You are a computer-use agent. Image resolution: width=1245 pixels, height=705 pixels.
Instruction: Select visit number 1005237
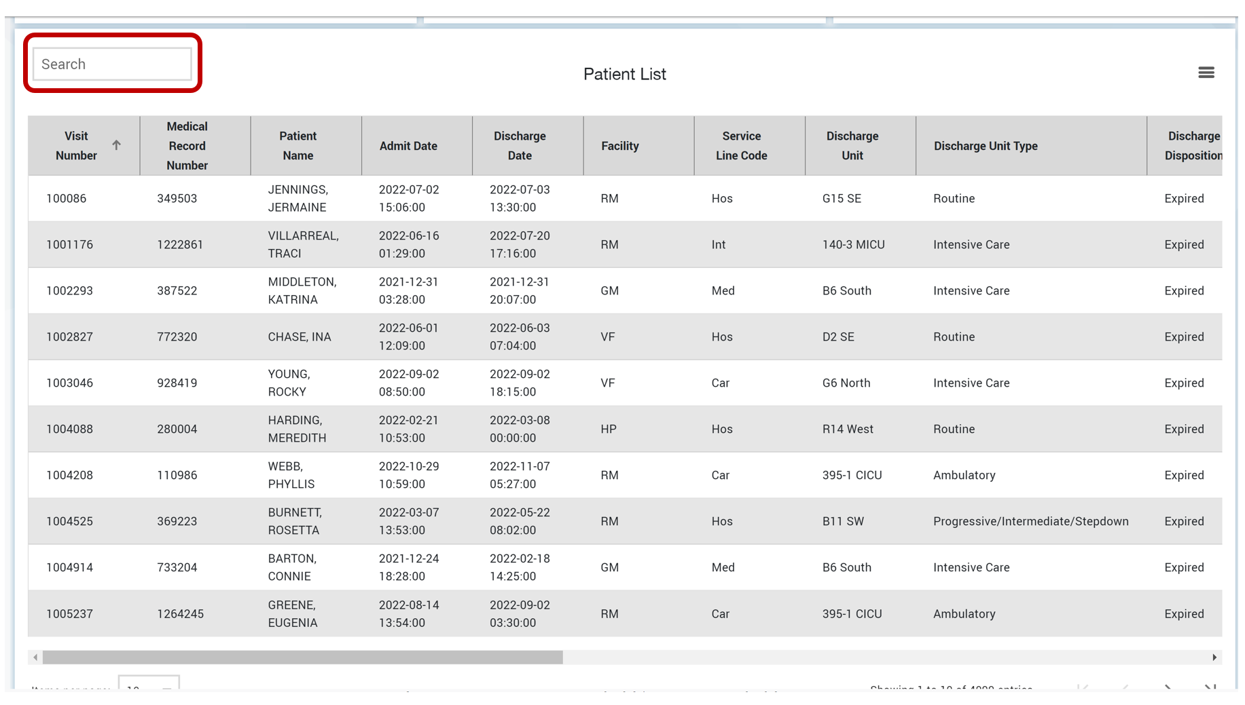(x=70, y=614)
